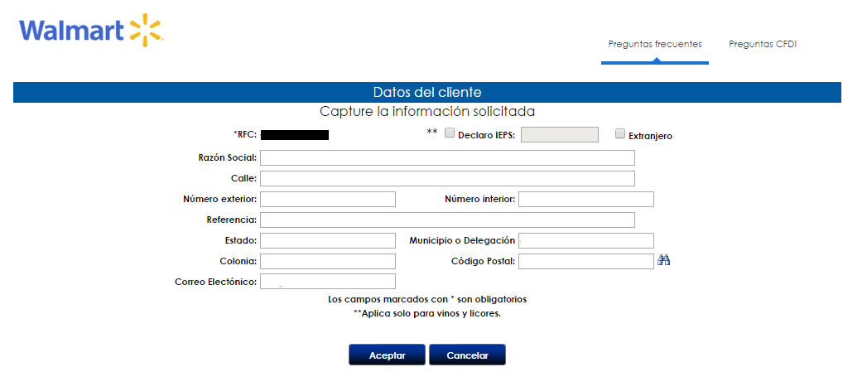Open the Preguntas frecuentes tab

(x=654, y=45)
